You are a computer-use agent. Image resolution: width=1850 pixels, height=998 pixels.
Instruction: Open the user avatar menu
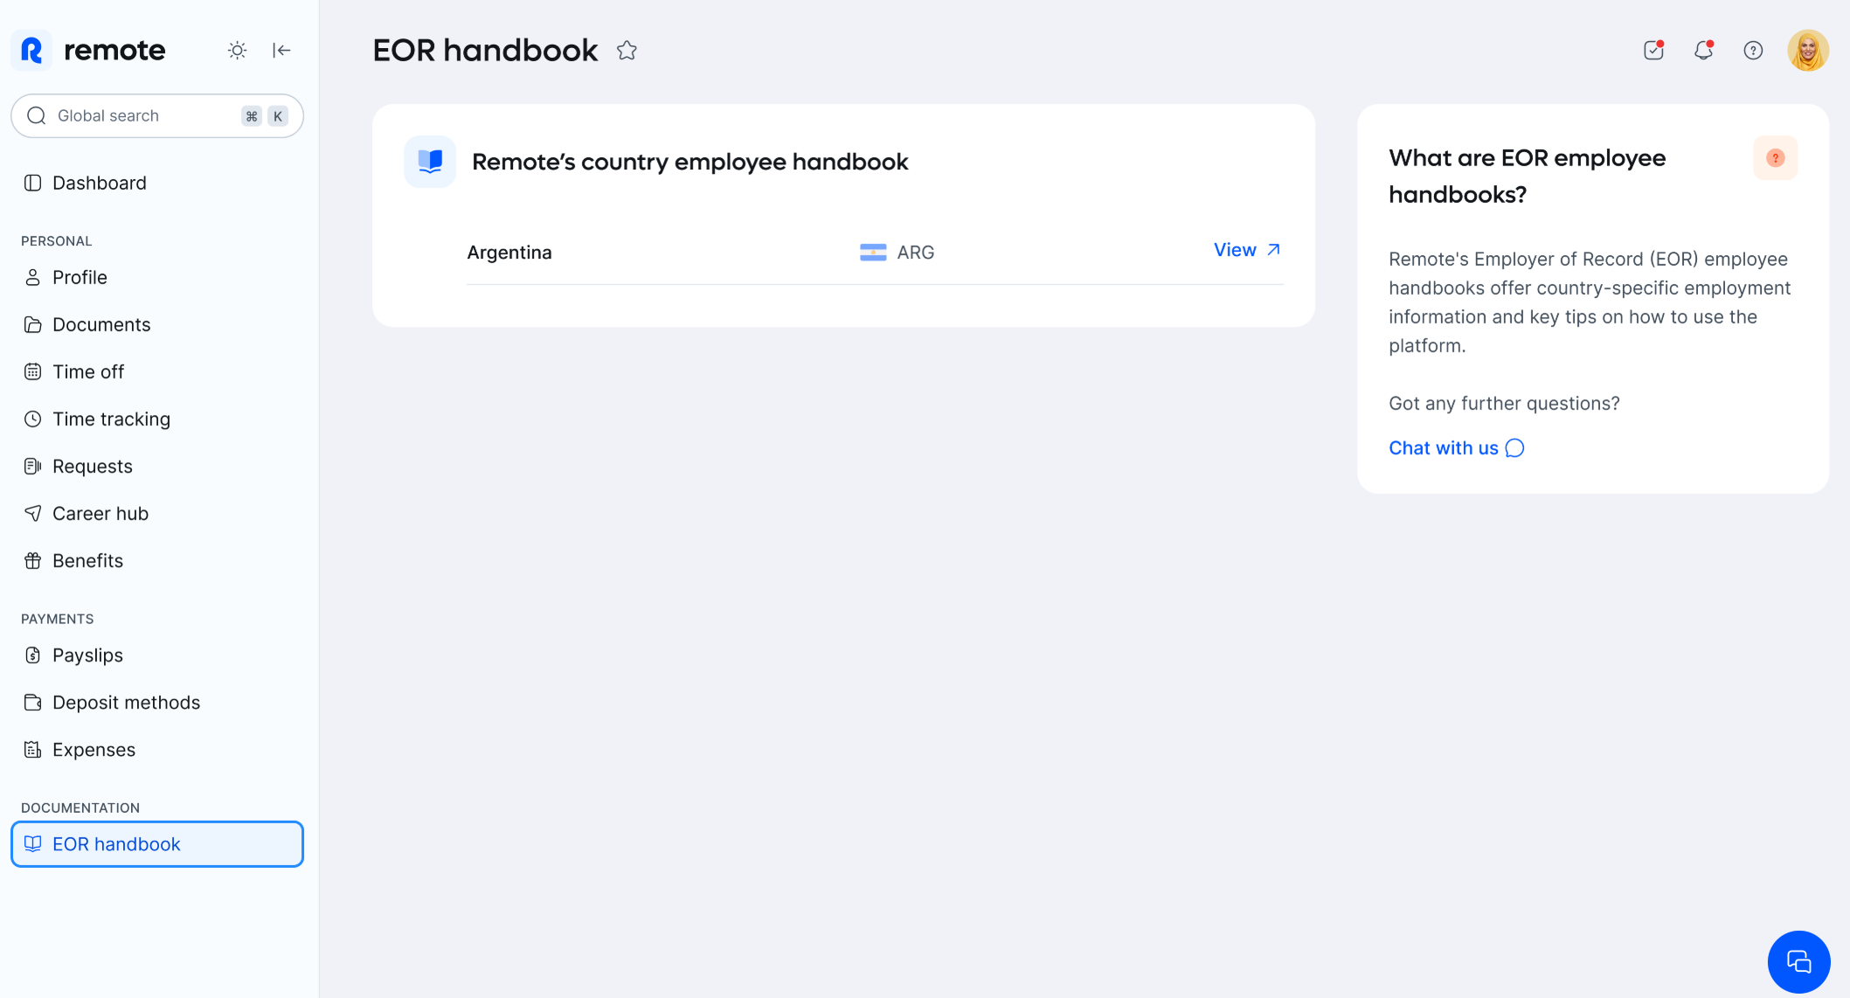(1808, 50)
